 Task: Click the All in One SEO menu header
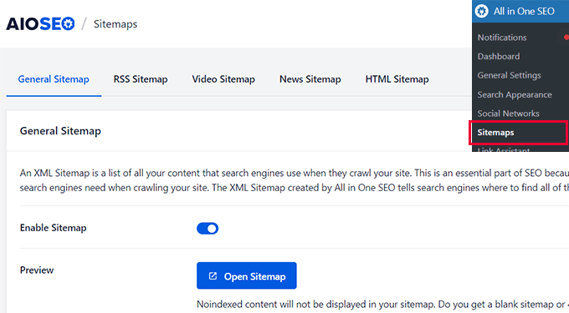(x=520, y=11)
